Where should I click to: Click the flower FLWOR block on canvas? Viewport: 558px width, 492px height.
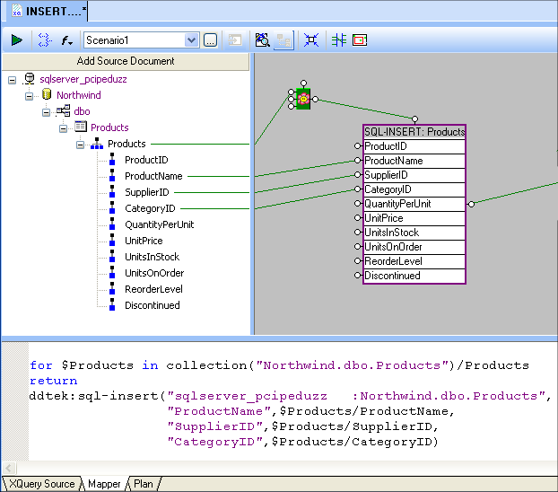point(303,99)
